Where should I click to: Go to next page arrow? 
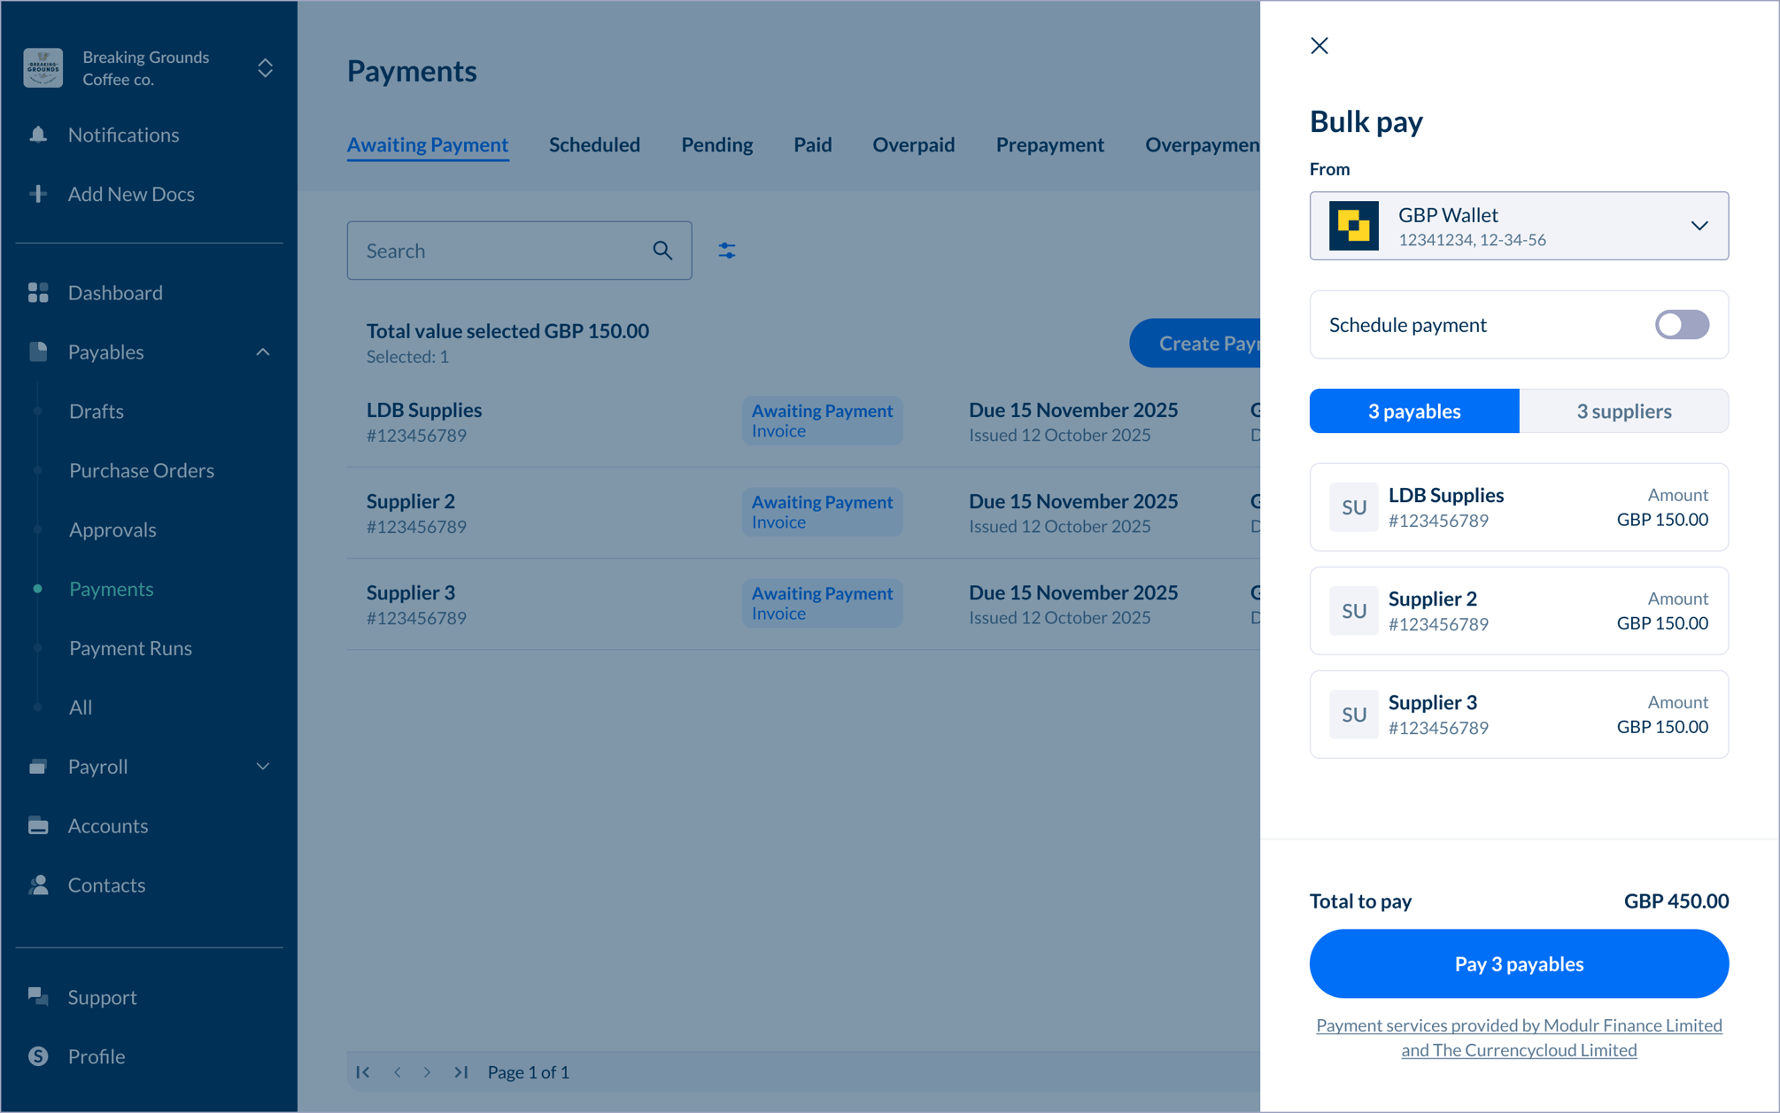428,1072
